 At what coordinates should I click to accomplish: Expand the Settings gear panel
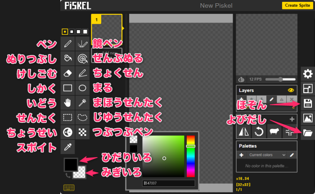[308, 74]
